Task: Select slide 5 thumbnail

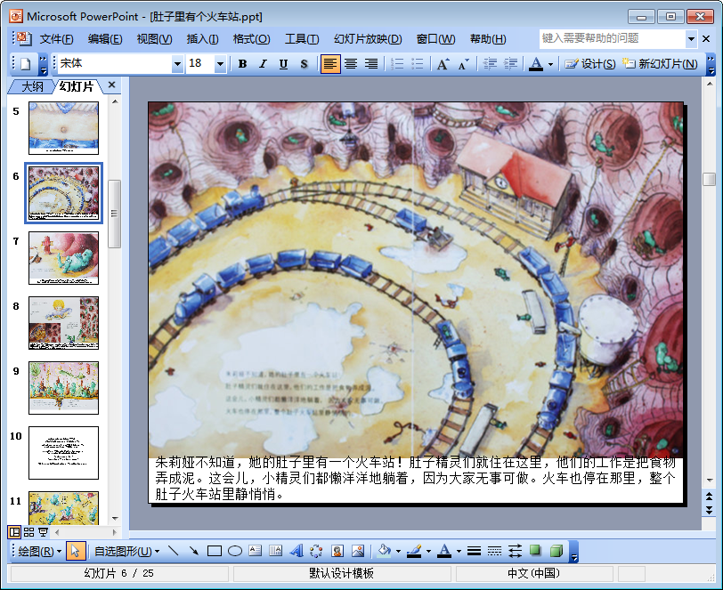Action: point(63,127)
